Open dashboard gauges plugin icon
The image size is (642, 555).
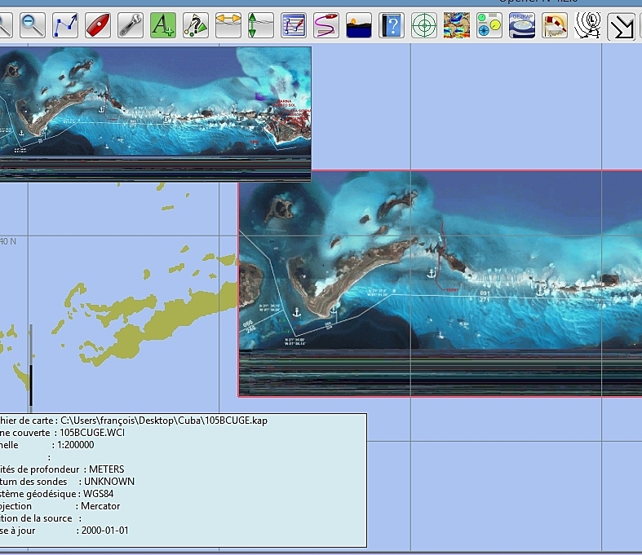coord(489,25)
